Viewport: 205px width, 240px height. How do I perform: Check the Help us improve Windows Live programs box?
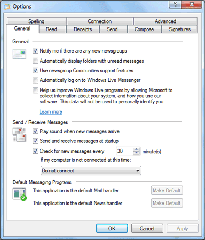coord(35,90)
